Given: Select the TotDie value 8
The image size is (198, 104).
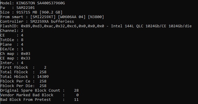Looking at the screenshot, I should pyautogui.click(x=22, y=40).
